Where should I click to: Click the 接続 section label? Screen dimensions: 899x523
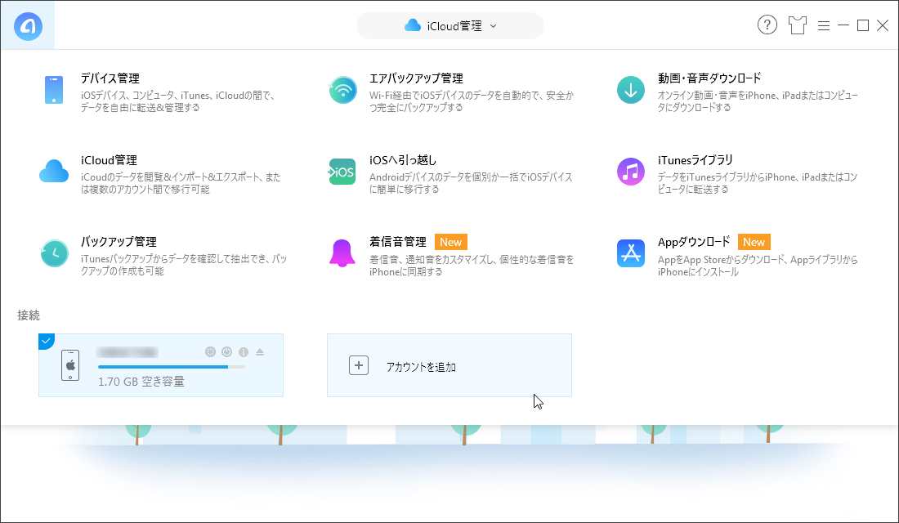29,315
